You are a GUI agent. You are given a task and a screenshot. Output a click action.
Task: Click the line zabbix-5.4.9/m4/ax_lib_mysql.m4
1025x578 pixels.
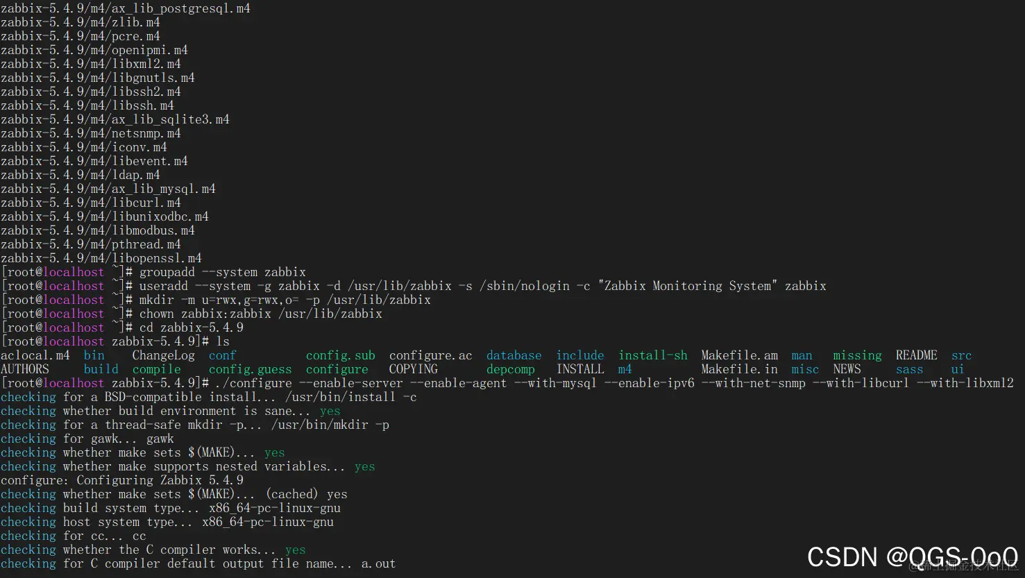coord(108,189)
